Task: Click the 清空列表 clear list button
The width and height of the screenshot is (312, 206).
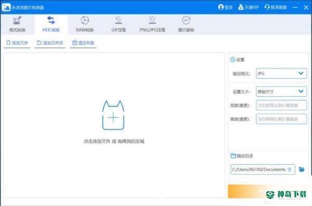Action: tap(83, 43)
